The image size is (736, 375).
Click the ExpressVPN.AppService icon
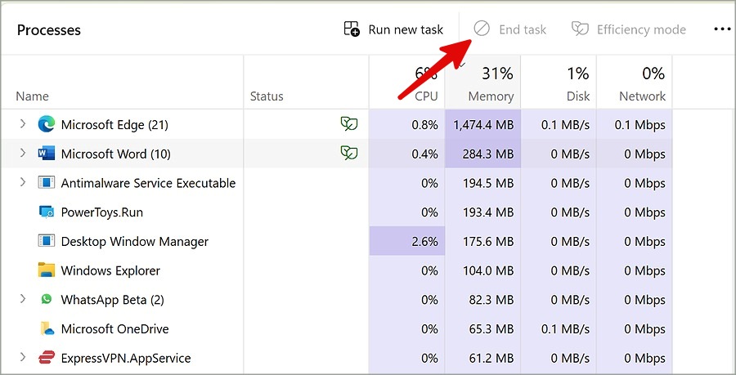click(47, 358)
